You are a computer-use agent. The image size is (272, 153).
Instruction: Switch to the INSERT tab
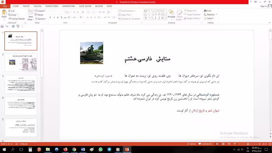point(26,6)
